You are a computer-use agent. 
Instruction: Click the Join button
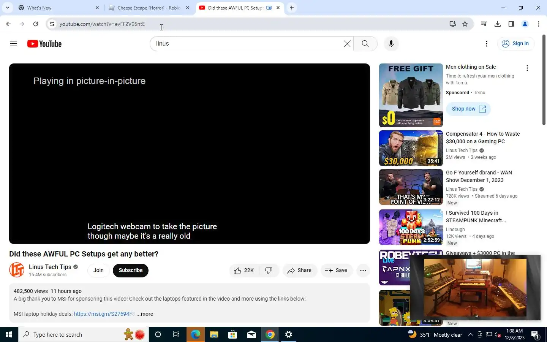[x=98, y=271]
